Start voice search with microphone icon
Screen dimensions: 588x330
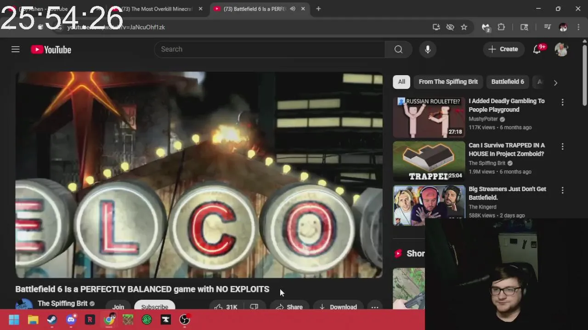click(428, 49)
